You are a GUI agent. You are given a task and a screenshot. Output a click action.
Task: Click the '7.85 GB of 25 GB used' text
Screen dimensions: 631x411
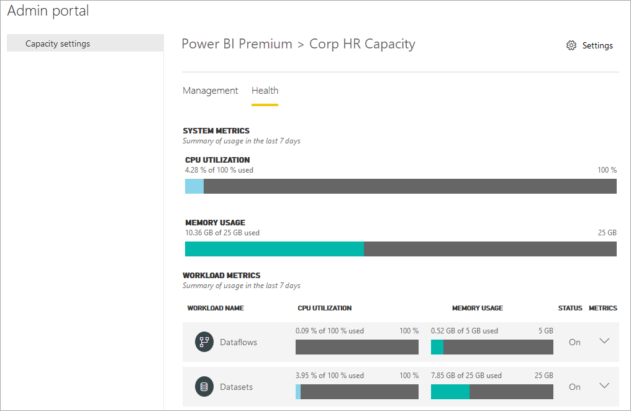tap(466, 376)
